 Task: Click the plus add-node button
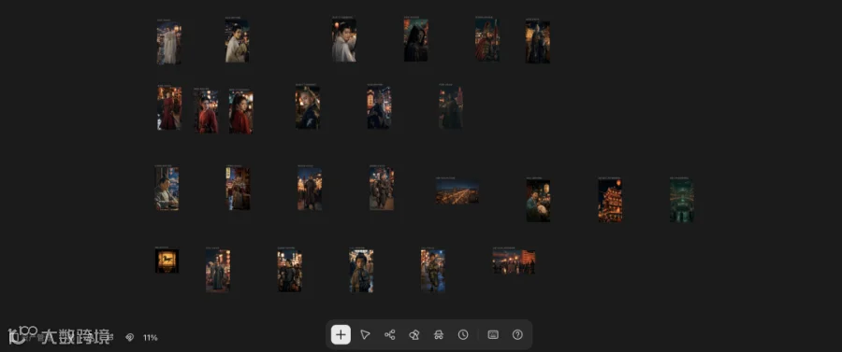click(341, 335)
